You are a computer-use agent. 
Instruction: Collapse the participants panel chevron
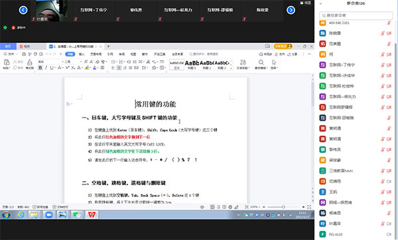point(320,3)
